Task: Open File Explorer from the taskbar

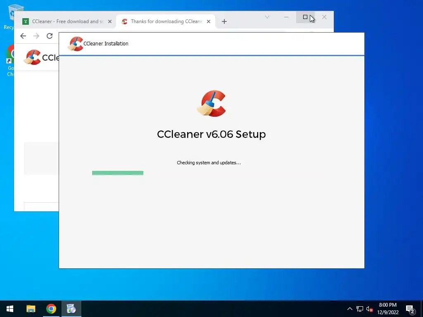Action: (31, 309)
